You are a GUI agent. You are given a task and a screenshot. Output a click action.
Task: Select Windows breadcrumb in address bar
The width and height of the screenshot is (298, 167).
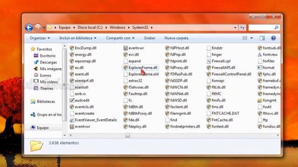tap(117, 27)
